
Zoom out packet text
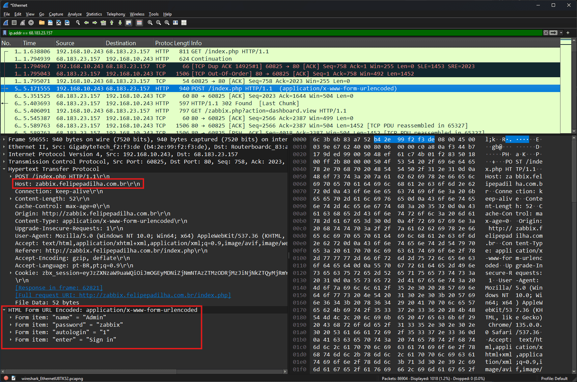click(159, 23)
